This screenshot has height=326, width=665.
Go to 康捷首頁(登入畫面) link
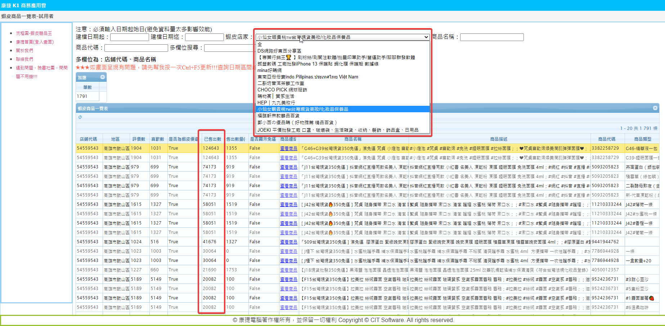tap(35, 42)
